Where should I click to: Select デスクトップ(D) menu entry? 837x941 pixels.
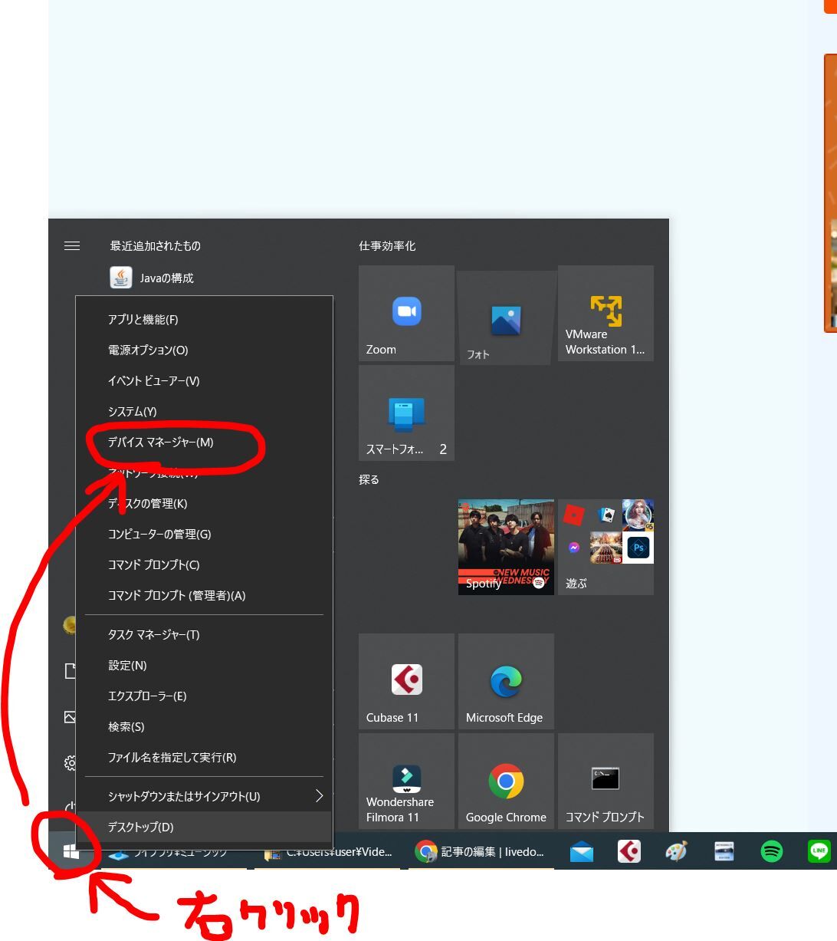204,827
